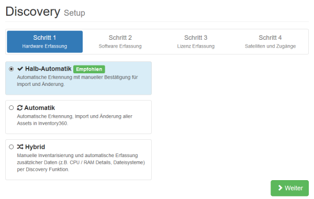314x199 pixels.
Task: Click the Halb-Automatik heading text
Action: point(48,69)
